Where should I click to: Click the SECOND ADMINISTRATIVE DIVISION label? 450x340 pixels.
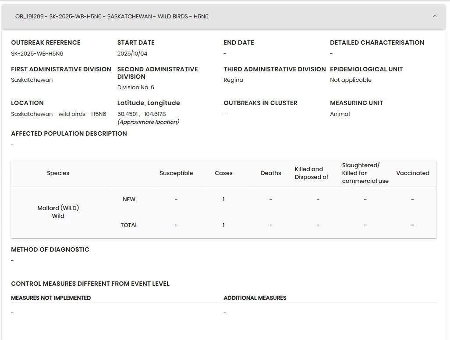pyautogui.click(x=157, y=73)
